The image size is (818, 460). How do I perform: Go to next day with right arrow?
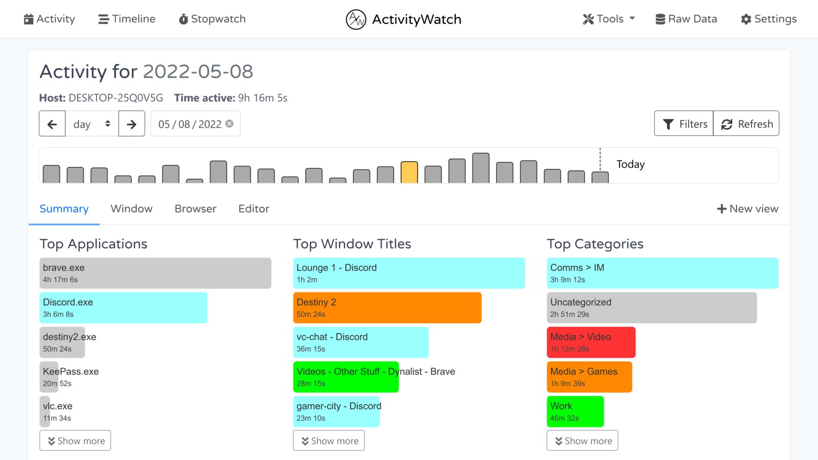pyautogui.click(x=132, y=124)
